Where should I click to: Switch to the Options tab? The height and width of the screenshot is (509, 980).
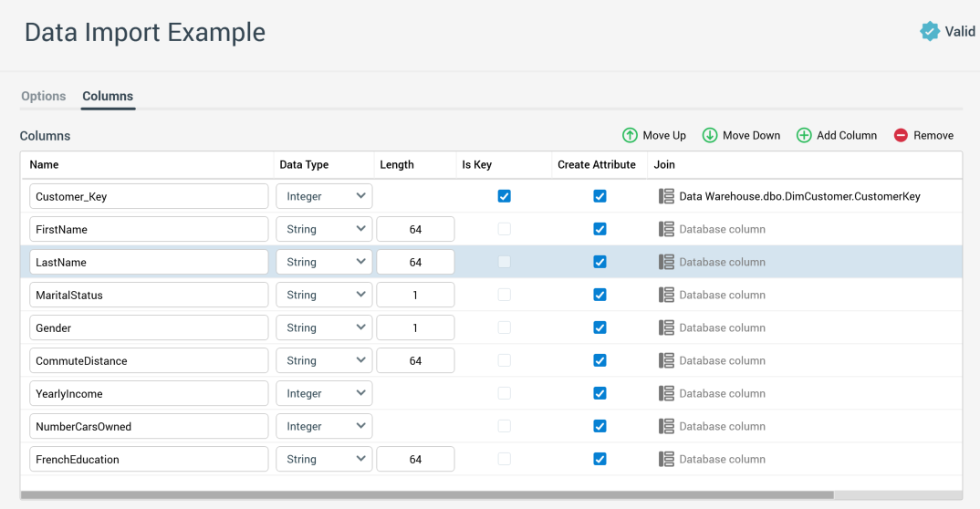coord(44,96)
